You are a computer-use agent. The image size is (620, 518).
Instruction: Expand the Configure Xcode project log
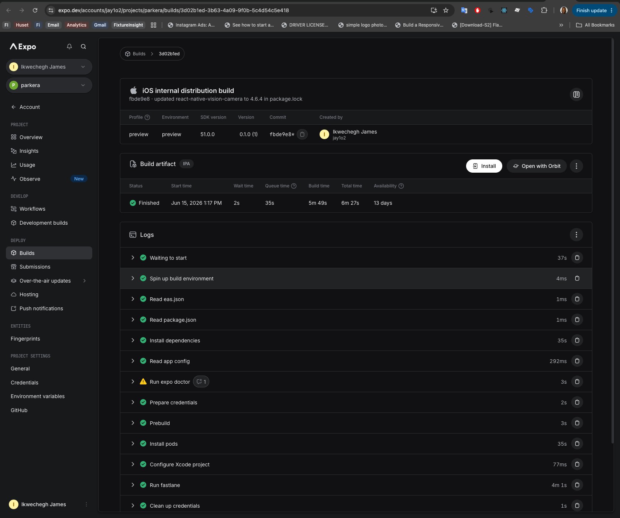(x=133, y=465)
